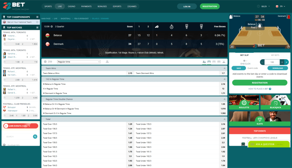Collapse the Regular Time Double Chance section

(224, 99)
